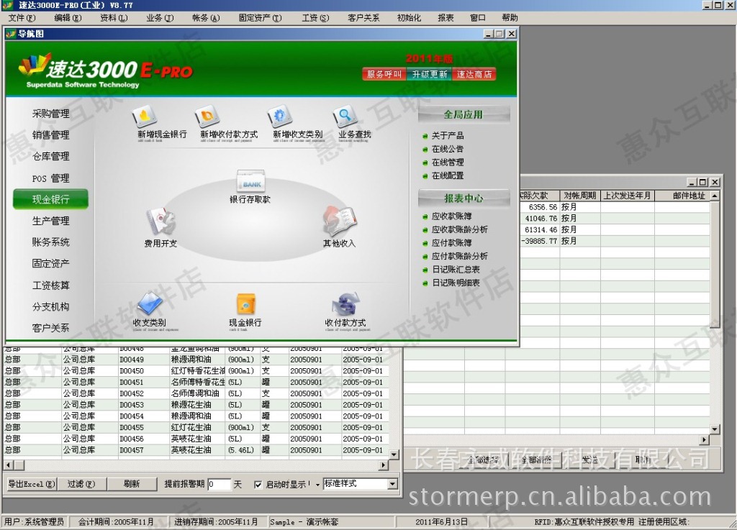
Task: Click the 过滤(F) button
Action: (81, 484)
